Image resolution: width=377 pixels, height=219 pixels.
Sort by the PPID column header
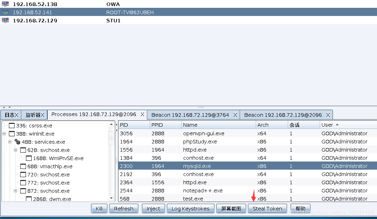pyautogui.click(x=166, y=125)
